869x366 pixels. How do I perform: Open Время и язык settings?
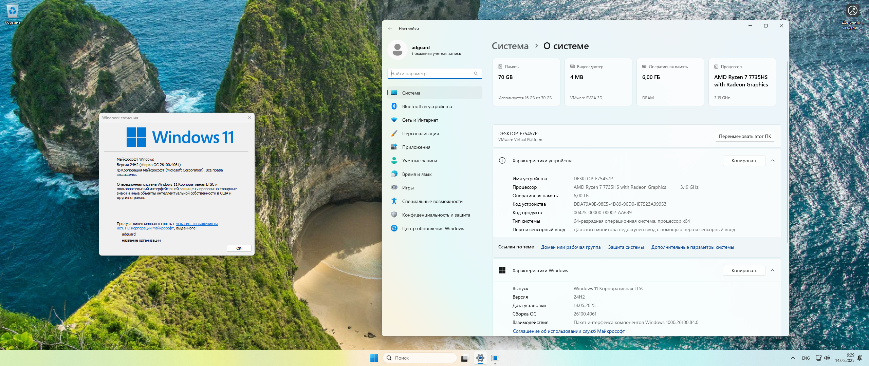coord(434,174)
